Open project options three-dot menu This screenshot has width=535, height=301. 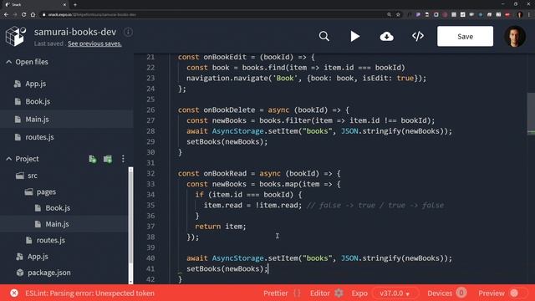[123, 159]
